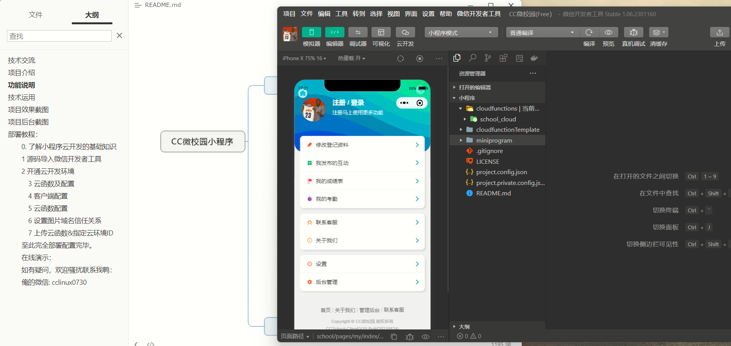The width and height of the screenshot is (731, 346).
Task: Expand the cloudfunctionTemplate folder
Action: 497,130
